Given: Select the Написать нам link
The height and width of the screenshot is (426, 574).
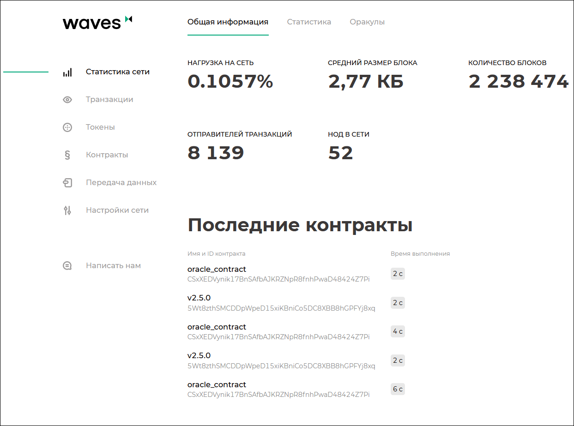Looking at the screenshot, I should point(113,265).
